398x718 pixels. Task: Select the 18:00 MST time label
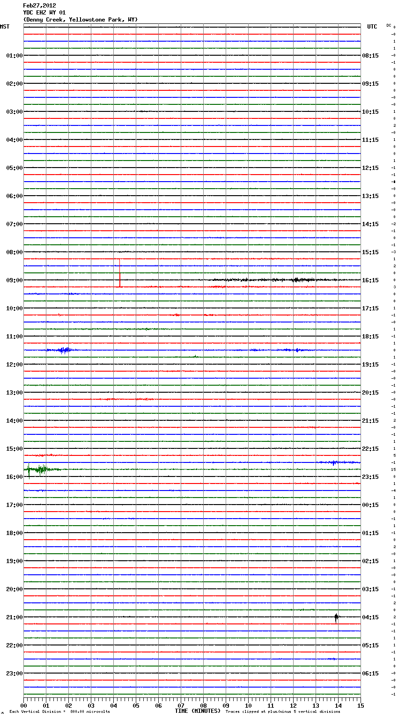tap(14, 533)
